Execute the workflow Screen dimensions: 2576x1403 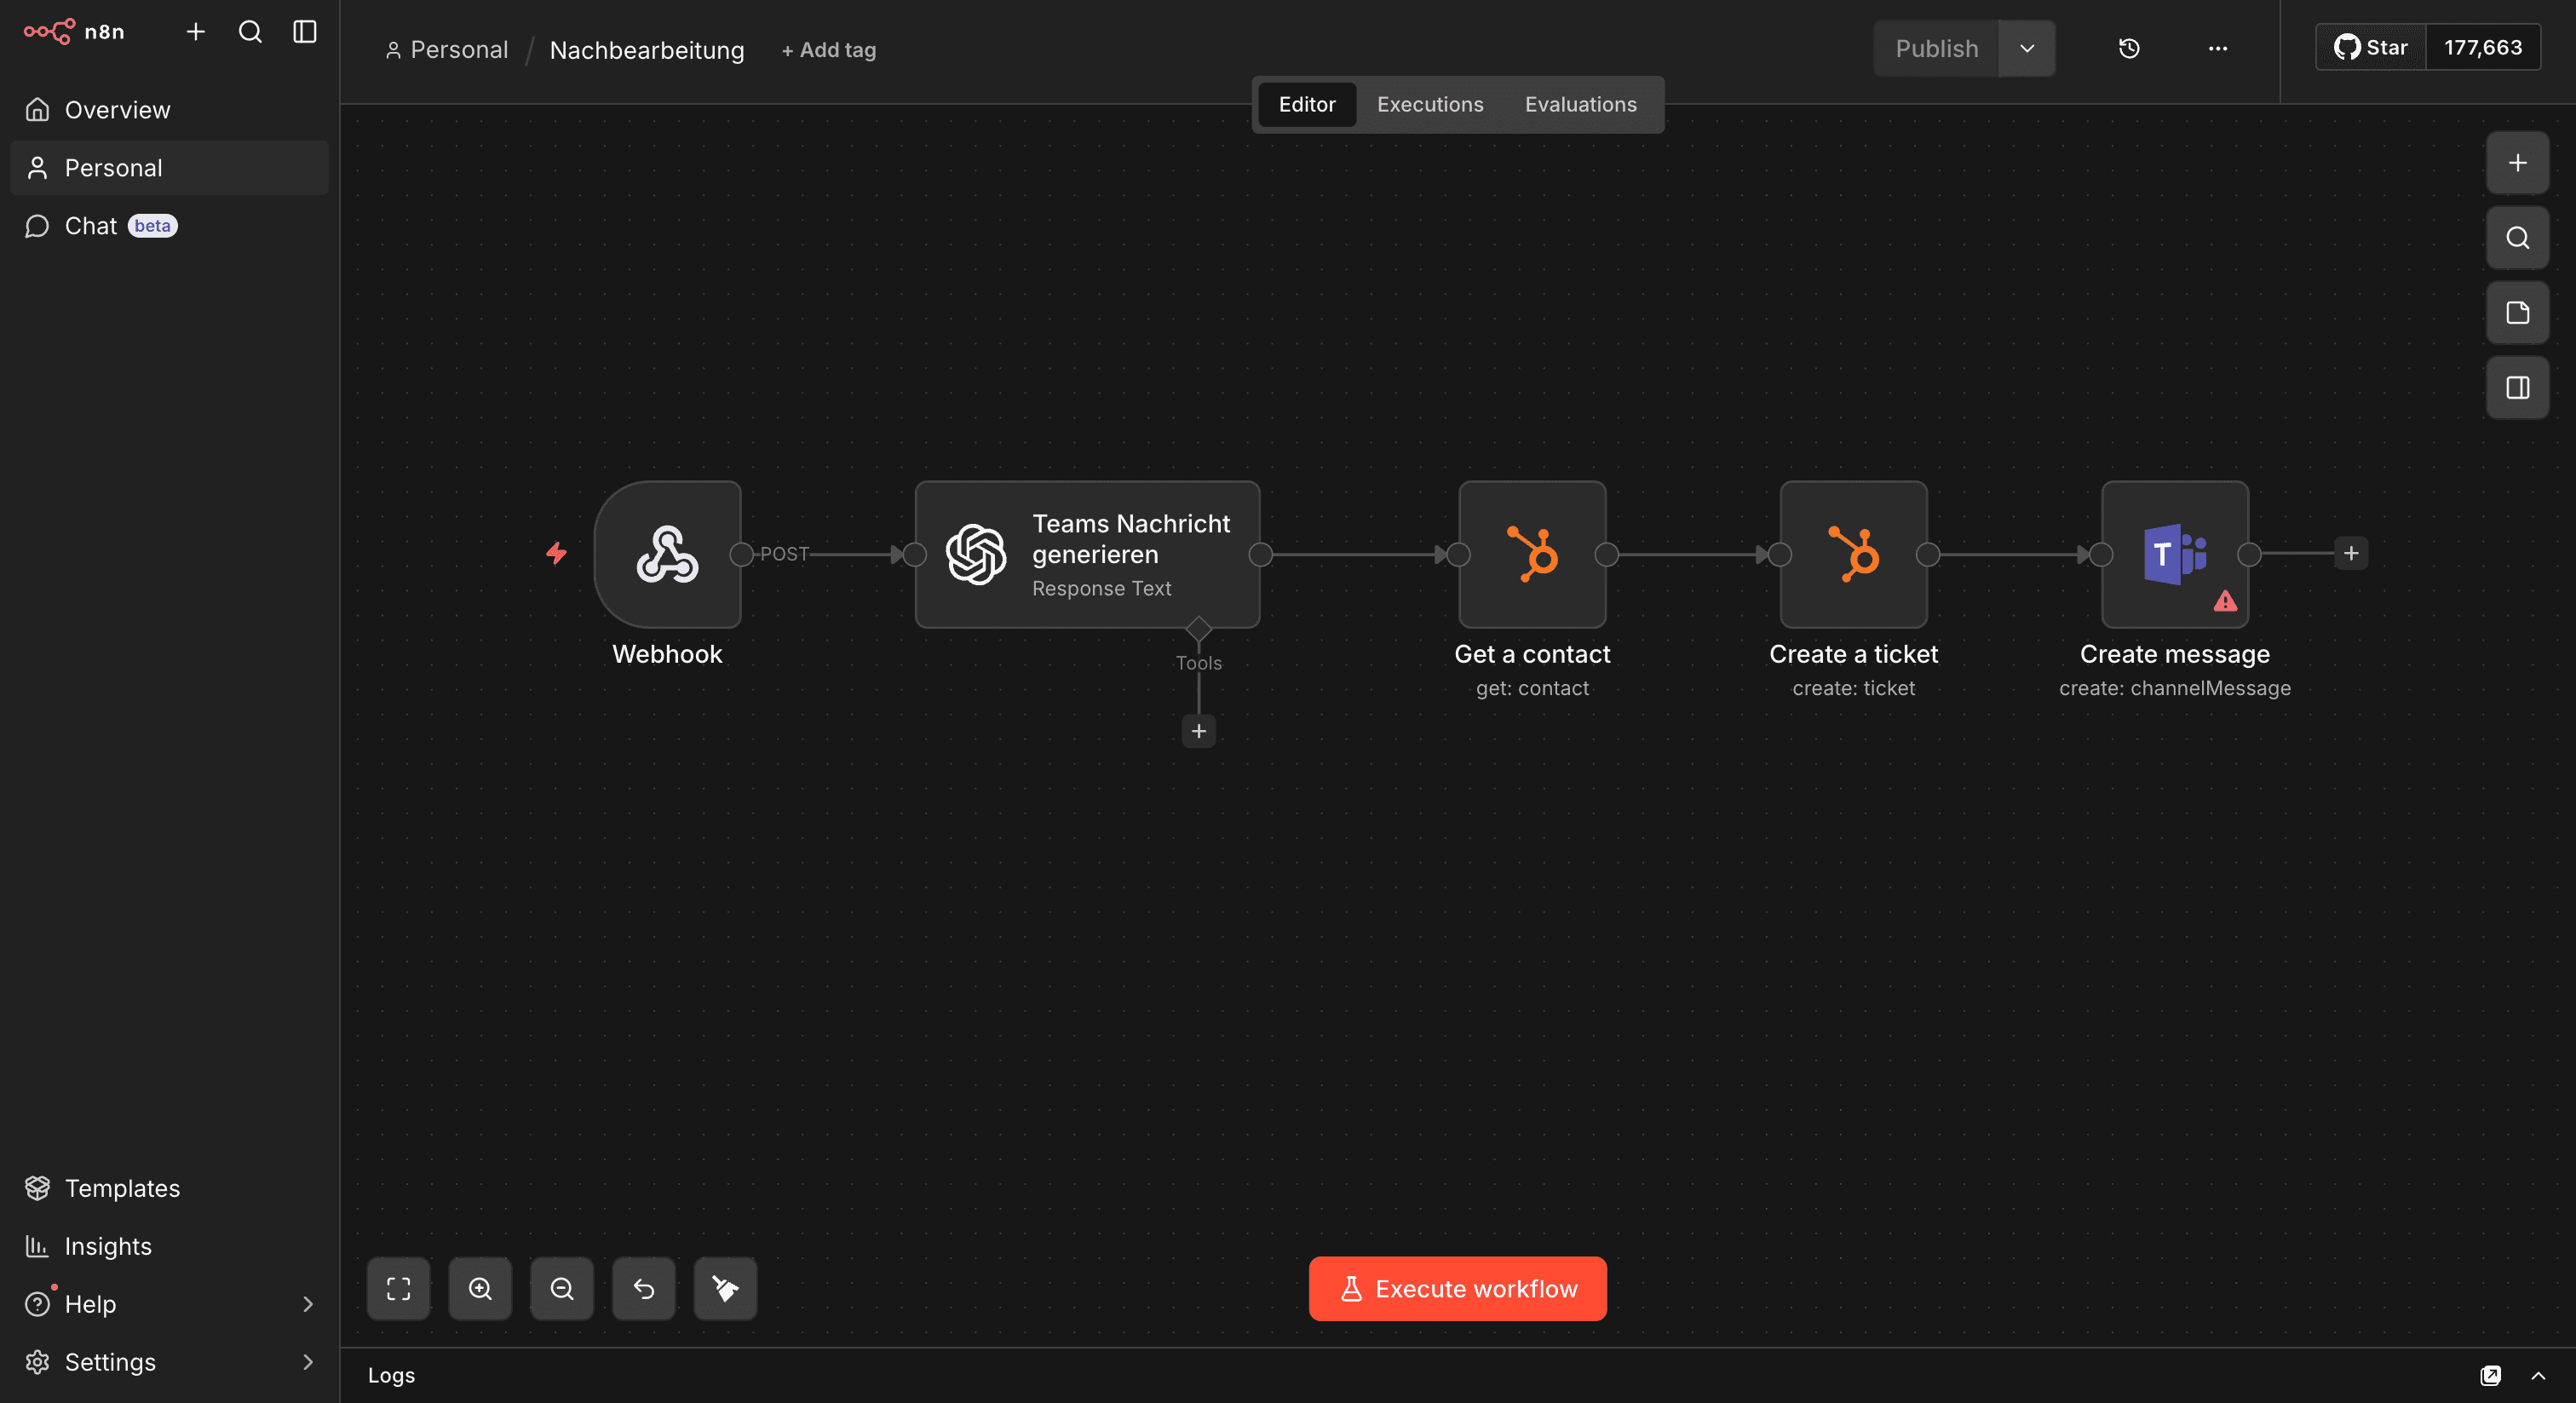click(x=1456, y=1289)
